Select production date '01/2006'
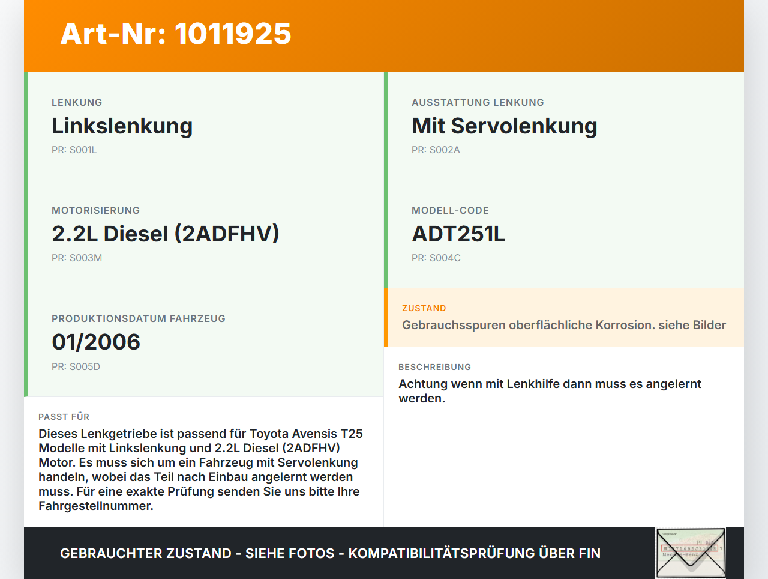Screen dimensions: 768x579 [x=96, y=342]
